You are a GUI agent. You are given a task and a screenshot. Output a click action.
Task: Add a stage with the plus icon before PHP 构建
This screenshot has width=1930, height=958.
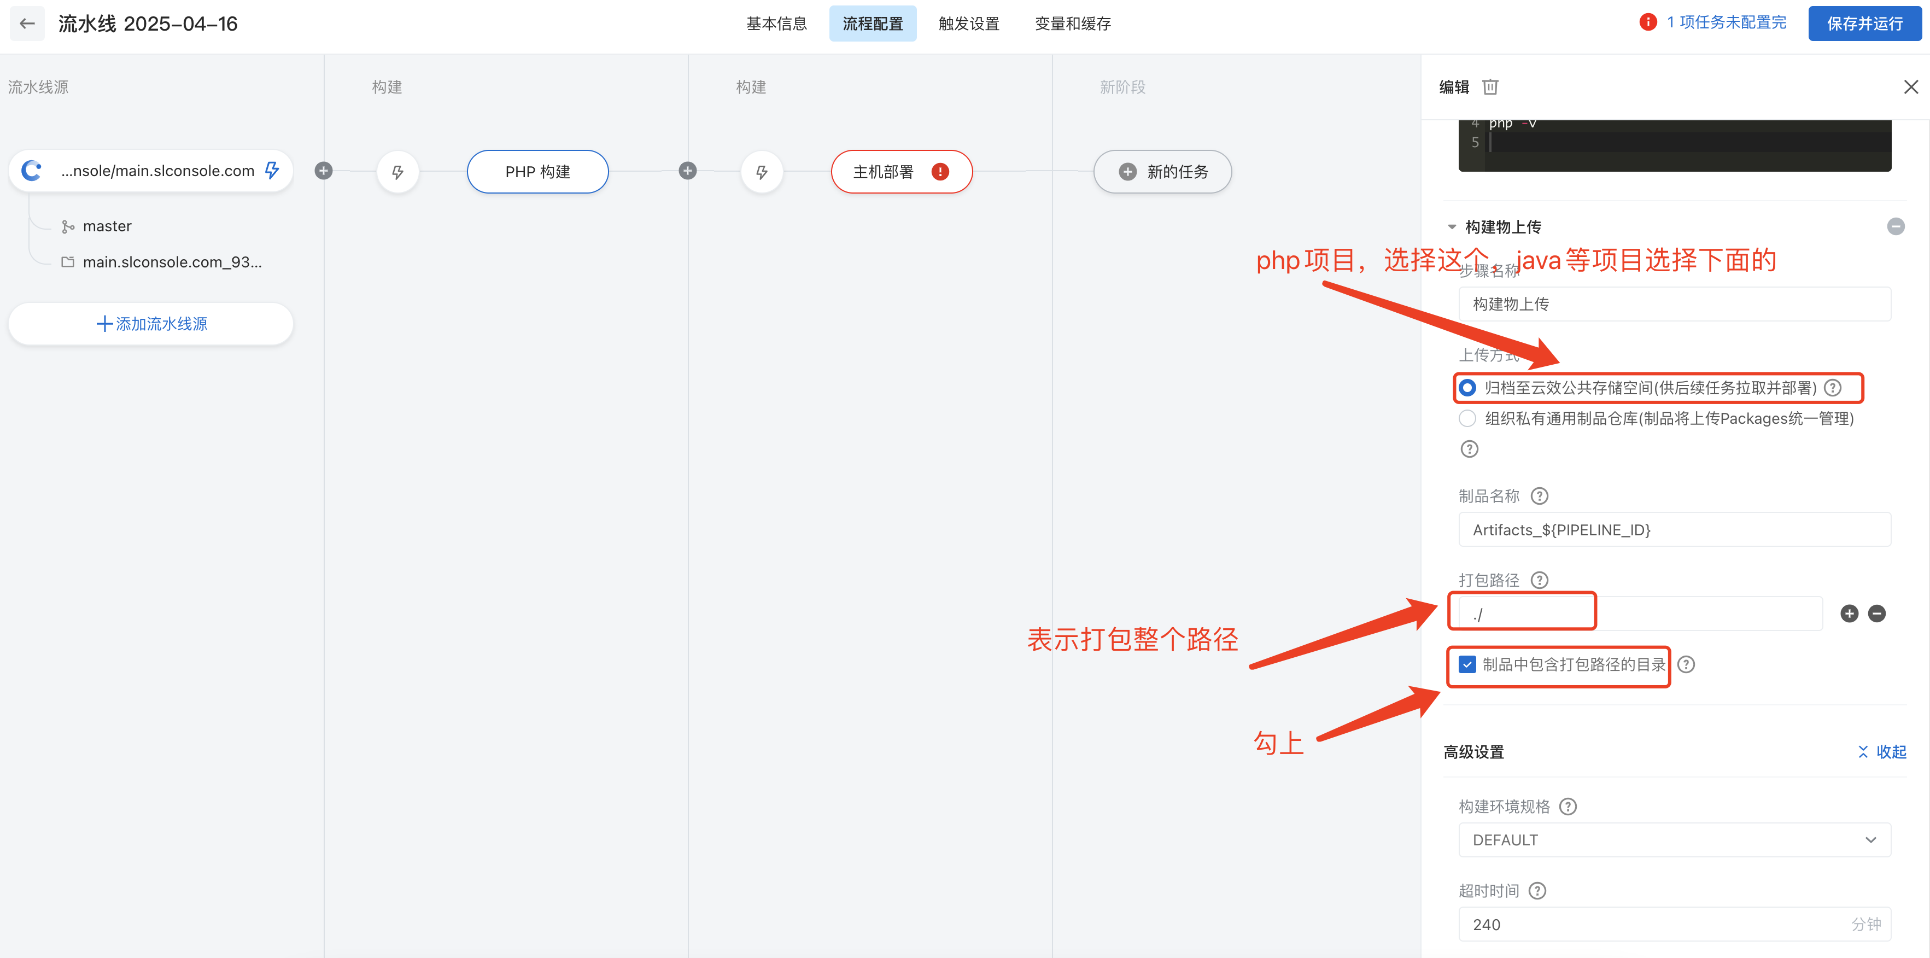[x=323, y=171]
